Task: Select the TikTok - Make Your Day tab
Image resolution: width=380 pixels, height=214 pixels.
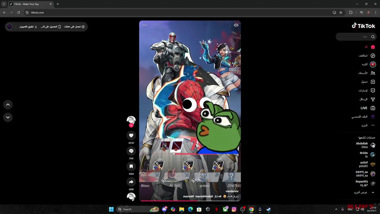Action: coord(31,4)
